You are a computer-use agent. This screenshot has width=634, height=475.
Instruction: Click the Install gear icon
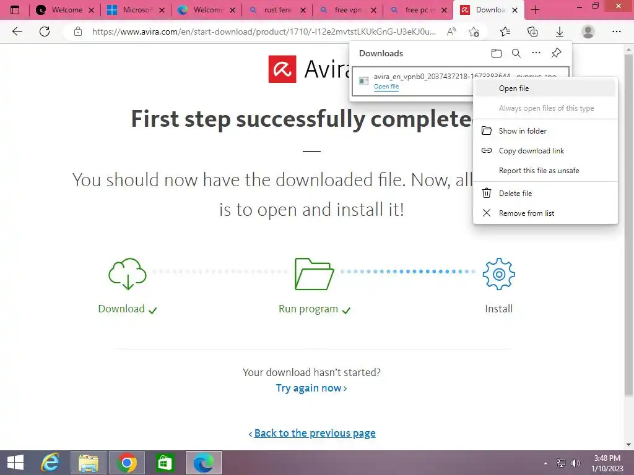(498, 274)
